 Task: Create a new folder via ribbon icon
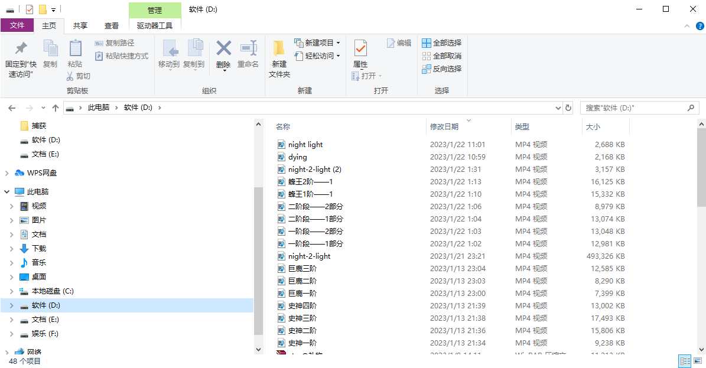pos(279,49)
